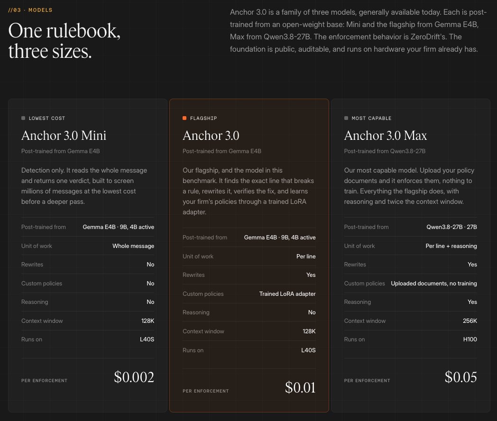Select the flagship Anchor 3.0 card title
Viewport: 497px width, 421px height.
point(211,136)
